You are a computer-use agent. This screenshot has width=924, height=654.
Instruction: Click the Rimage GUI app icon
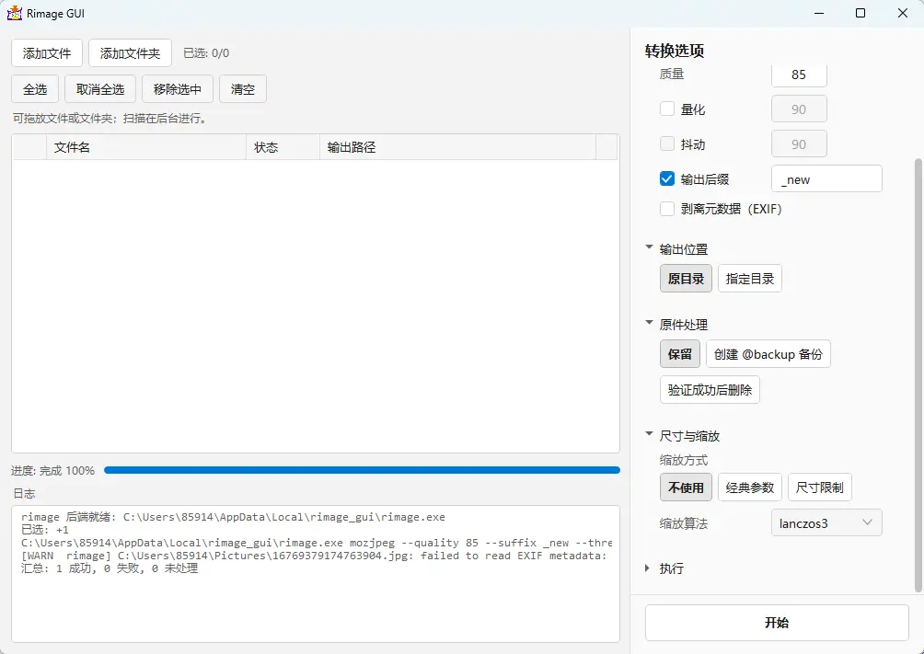(x=14, y=13)
